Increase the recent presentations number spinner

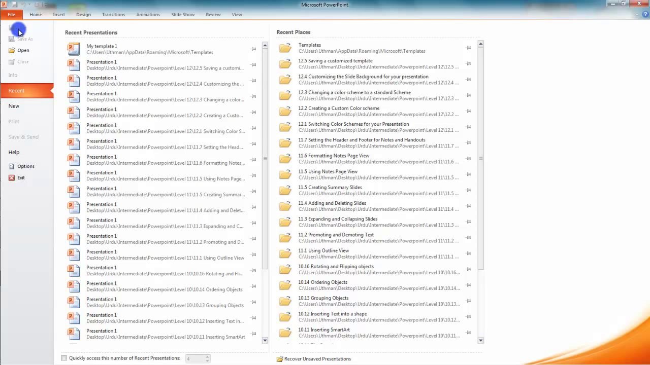pyautogui.click(x=207, y=356)
